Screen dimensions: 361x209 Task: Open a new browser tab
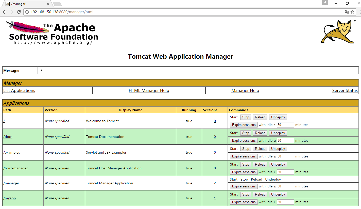(x=57, y=4)
